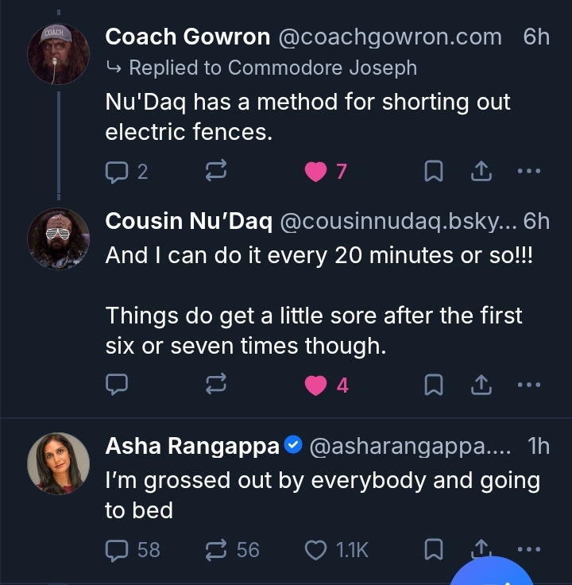Open Asha Rangappa's profile name link

[192, 447]
